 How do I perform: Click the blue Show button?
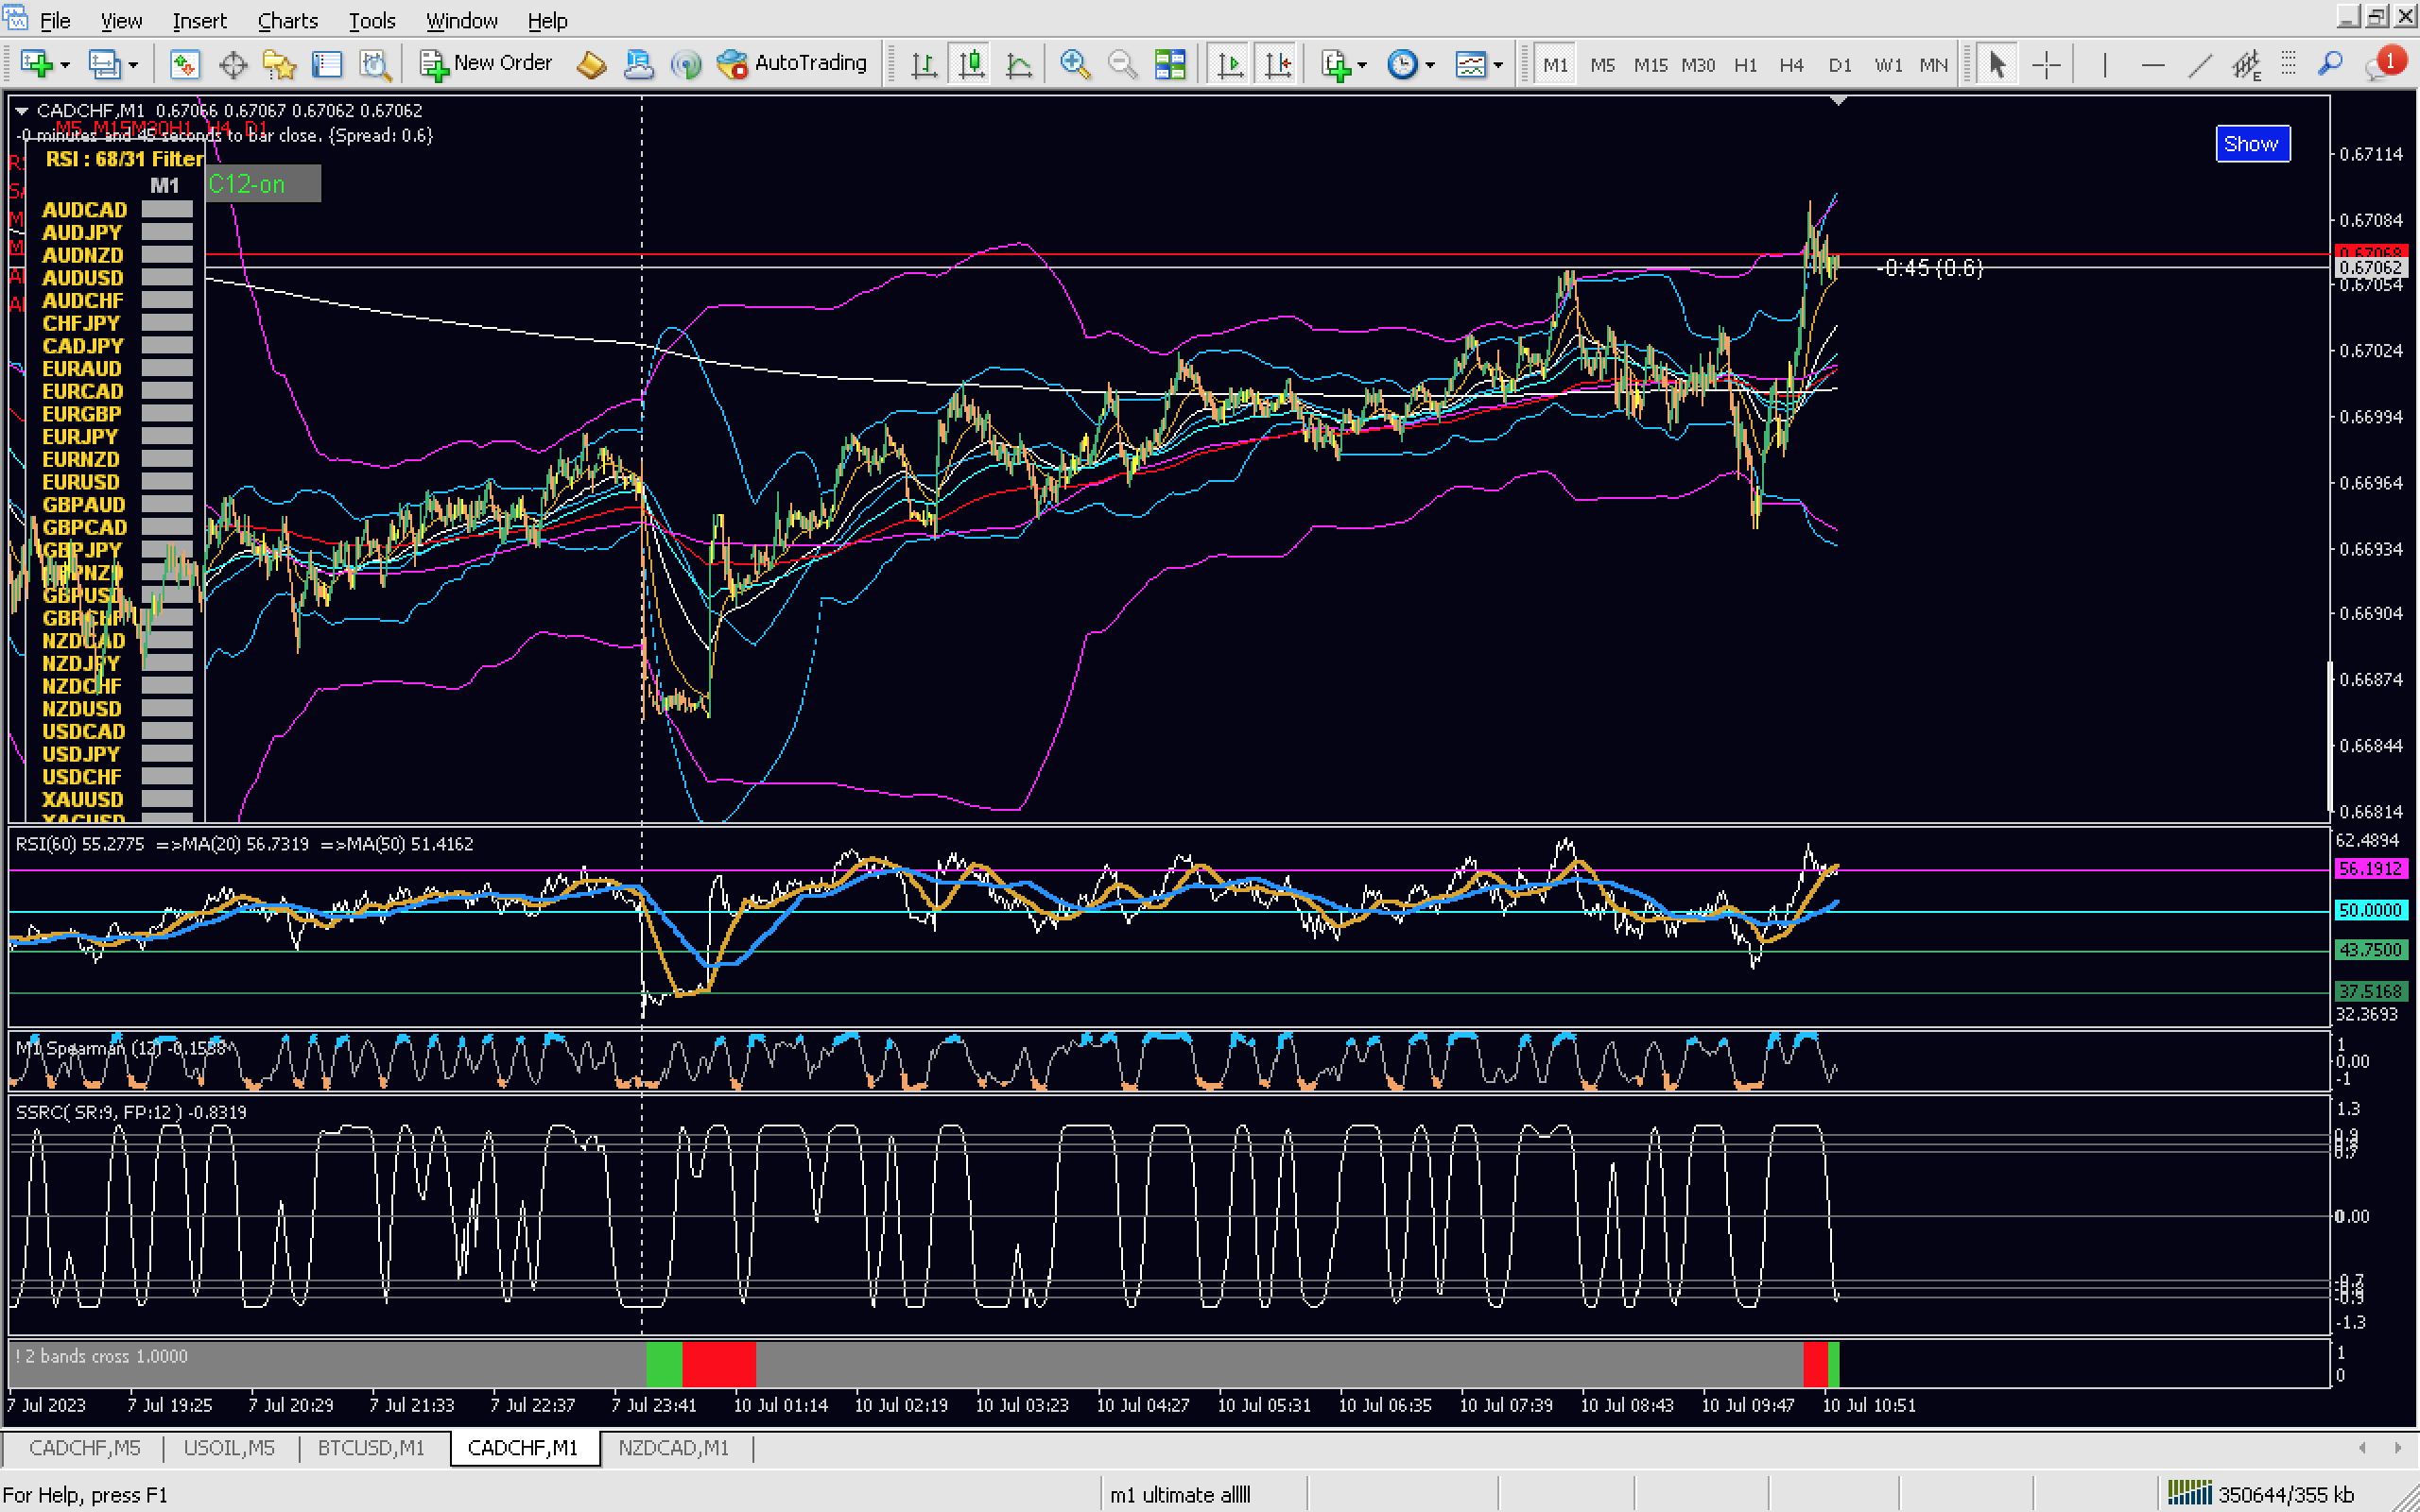[x=2251, y=144]
